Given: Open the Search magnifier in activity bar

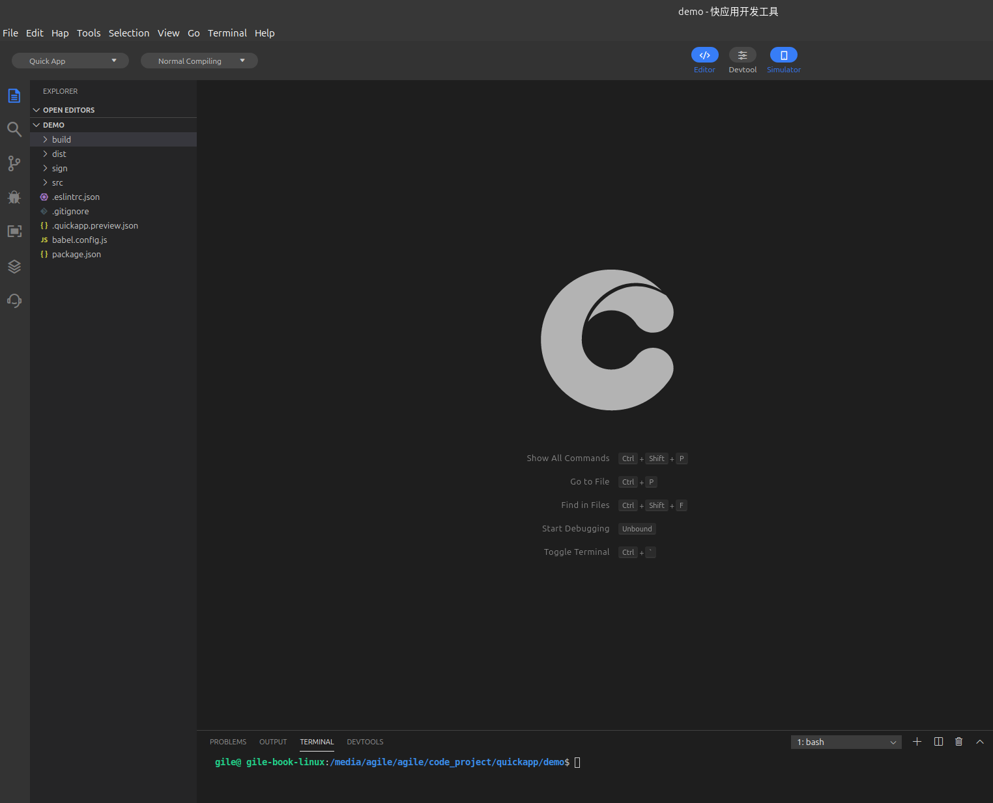Looking at the screenshot, I should click(14, 129).
